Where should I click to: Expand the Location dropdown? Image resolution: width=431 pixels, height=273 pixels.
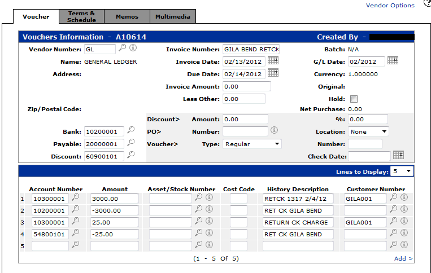tap(368, 131)
